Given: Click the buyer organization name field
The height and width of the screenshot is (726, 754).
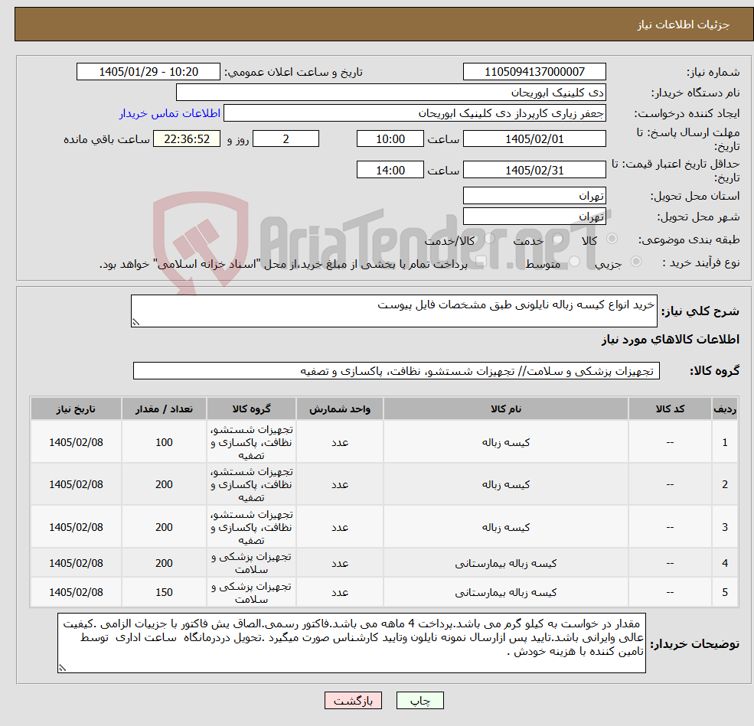Looking at the screenshot, I should [391, 93].
